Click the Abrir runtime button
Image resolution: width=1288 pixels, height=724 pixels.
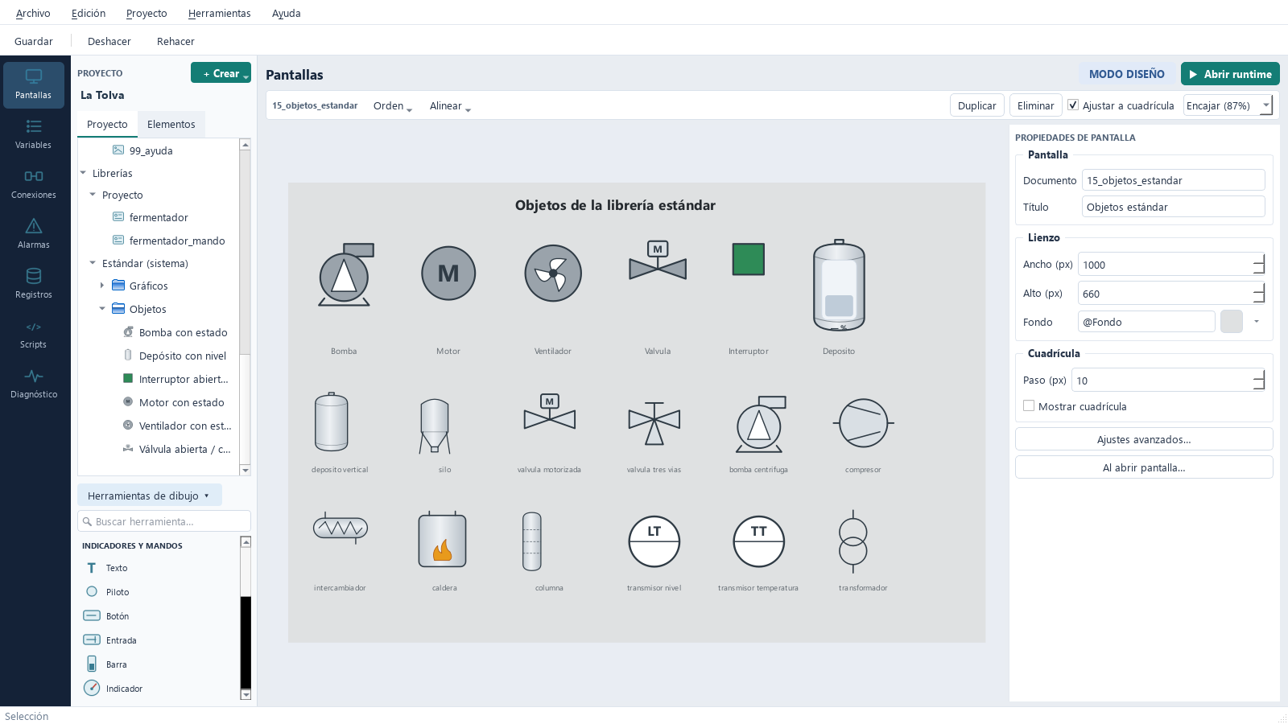pos(1230,74)
